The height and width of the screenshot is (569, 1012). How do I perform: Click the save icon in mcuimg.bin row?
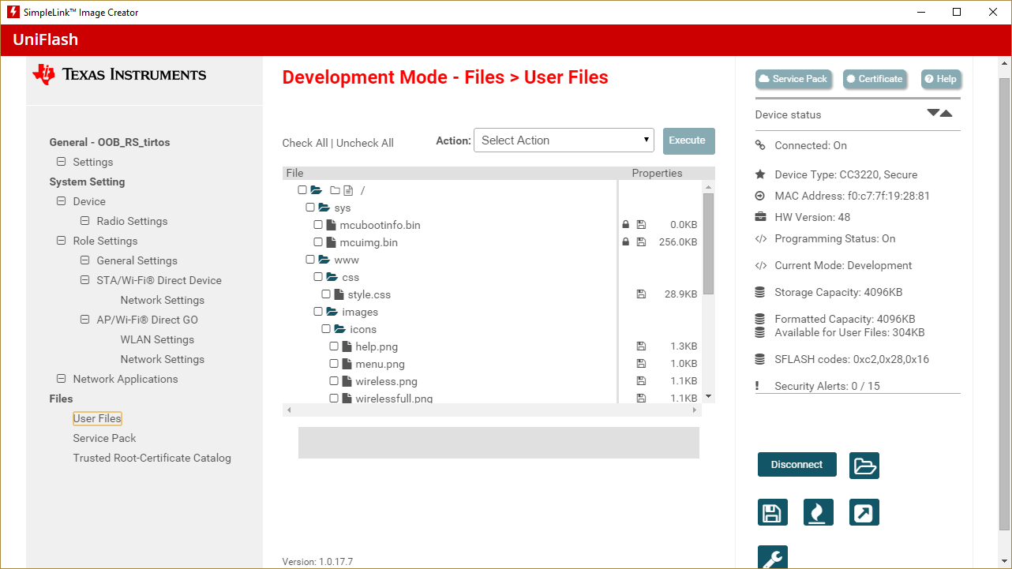pos(641,242)
